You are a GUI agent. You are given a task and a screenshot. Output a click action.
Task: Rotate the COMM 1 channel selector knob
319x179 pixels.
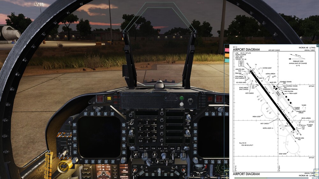pyautogui.click(x=132, y=148)
